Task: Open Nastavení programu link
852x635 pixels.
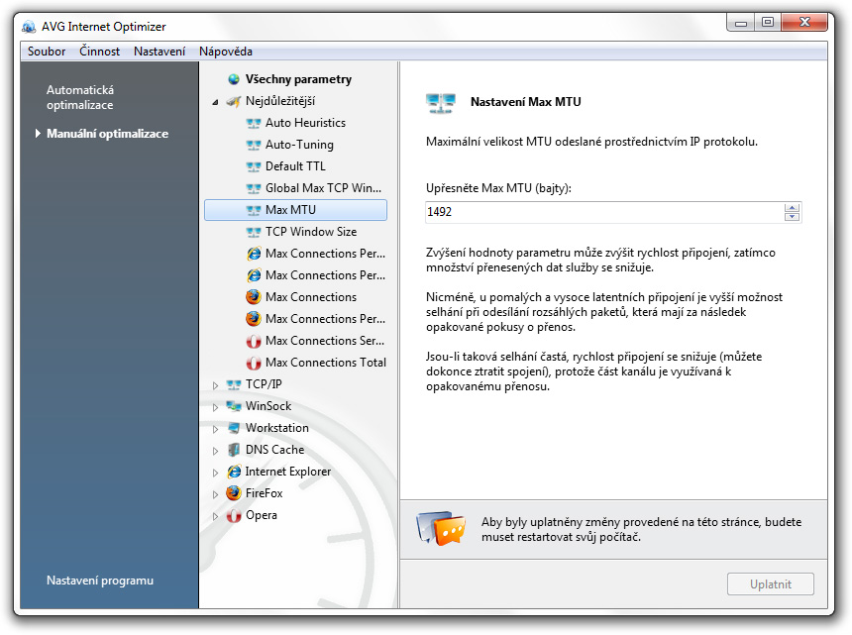Action: pyautogui.click(x=100, y=581)
